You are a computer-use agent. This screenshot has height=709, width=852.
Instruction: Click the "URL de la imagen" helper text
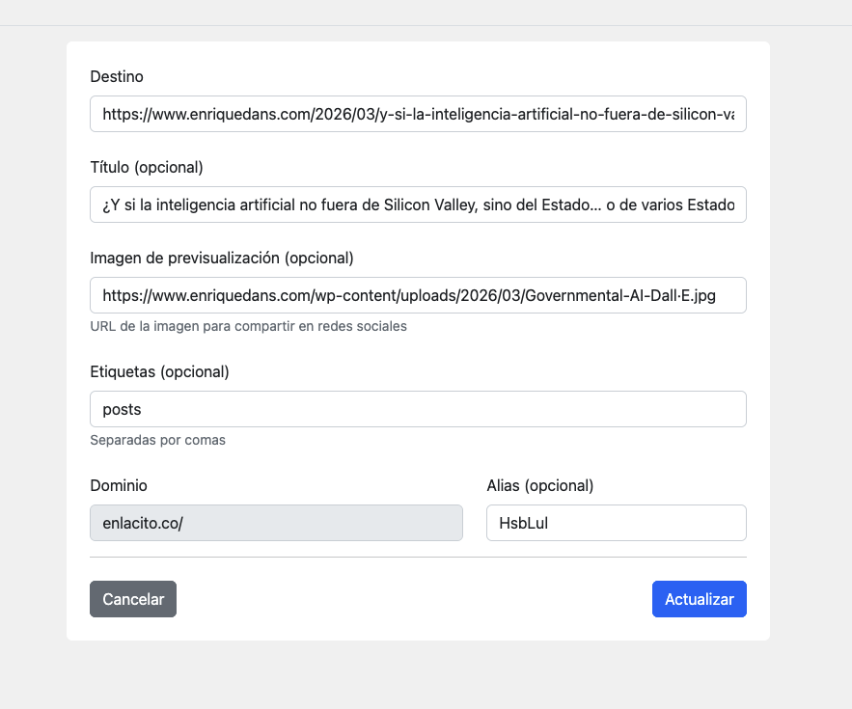tap(248, 326)
